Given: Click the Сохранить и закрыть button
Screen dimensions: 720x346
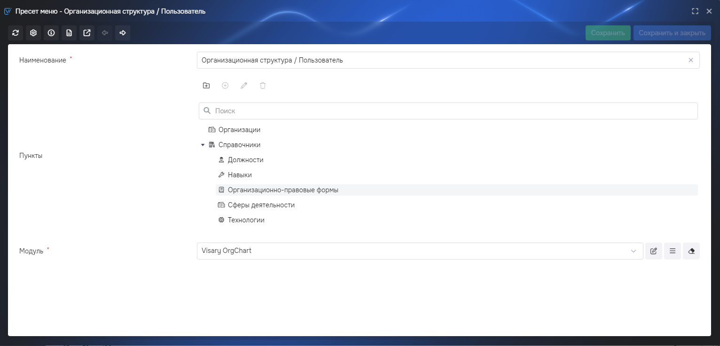Looking at the screenshot, I should [x=672, y=33].
